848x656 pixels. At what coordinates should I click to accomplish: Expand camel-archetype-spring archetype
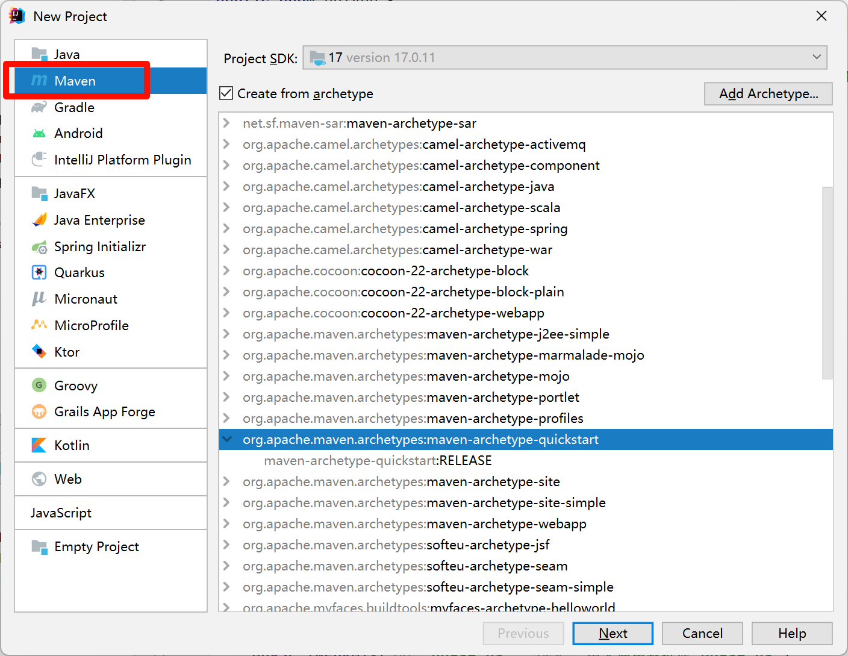click(226, 228)
